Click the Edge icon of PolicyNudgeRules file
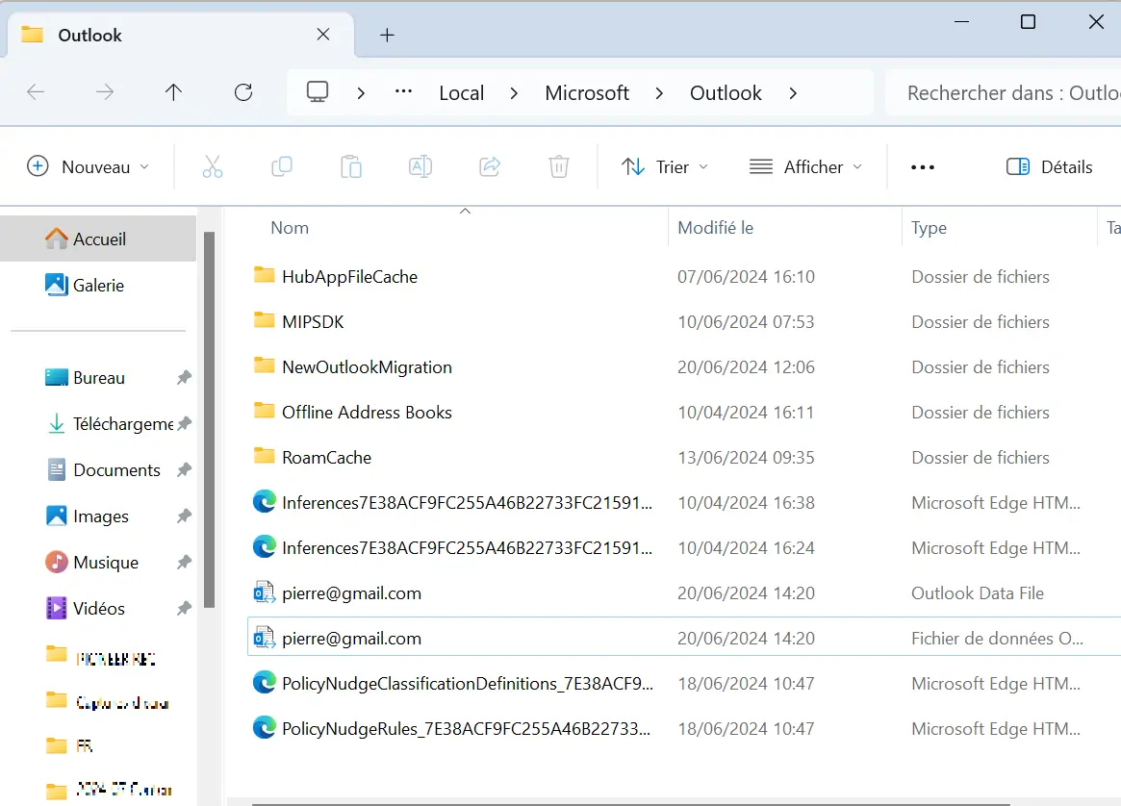This screenshot has height=806, width=1121. point(265,727)
